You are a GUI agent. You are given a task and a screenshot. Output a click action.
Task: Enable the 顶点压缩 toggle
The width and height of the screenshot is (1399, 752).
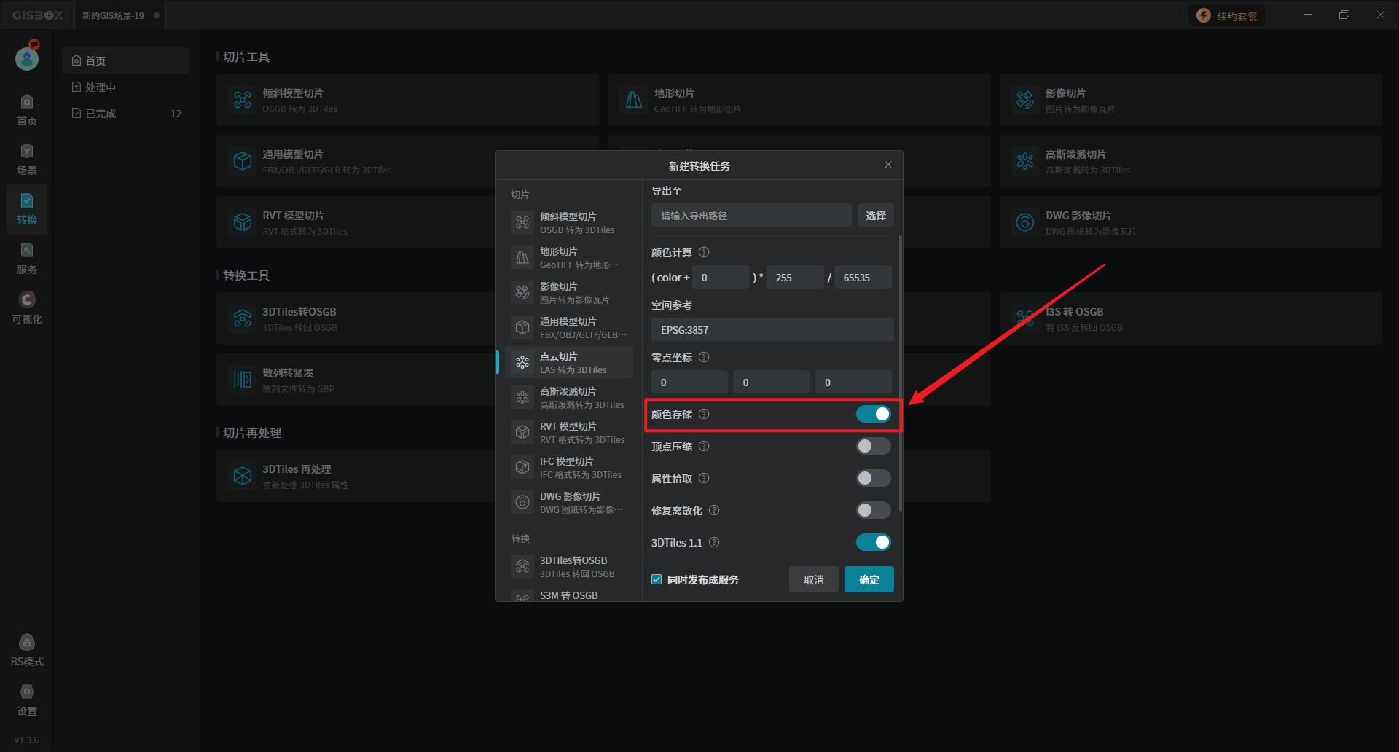tap(873, 447)
